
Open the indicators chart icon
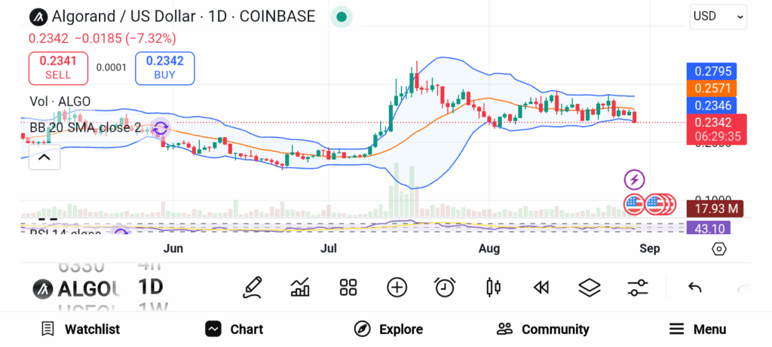pos(300,288)
